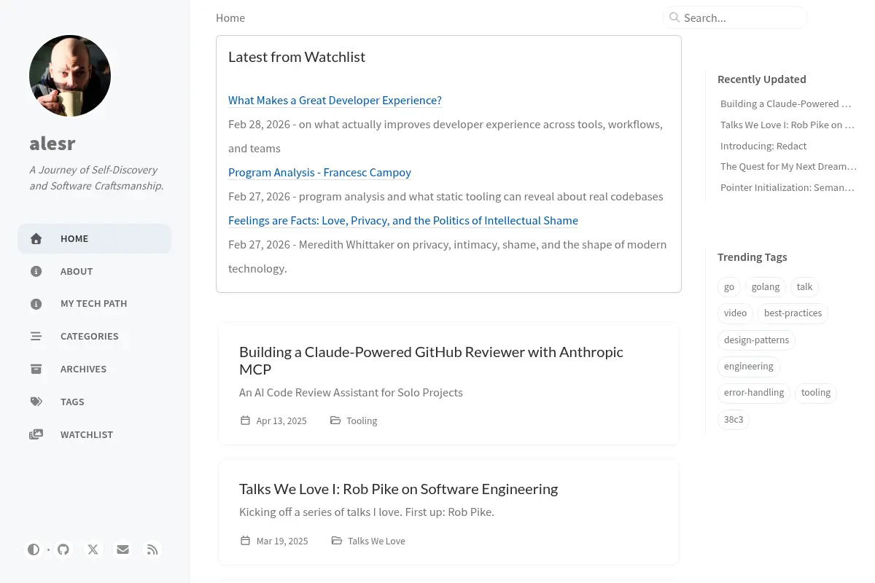Open the TAGS menu item
Screen dimensions: 875x583
95,402
